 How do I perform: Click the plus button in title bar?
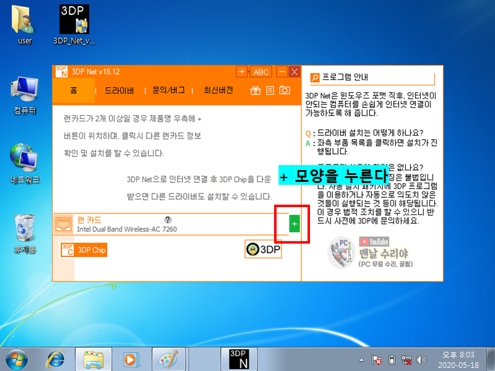click(x=242, y=72)
